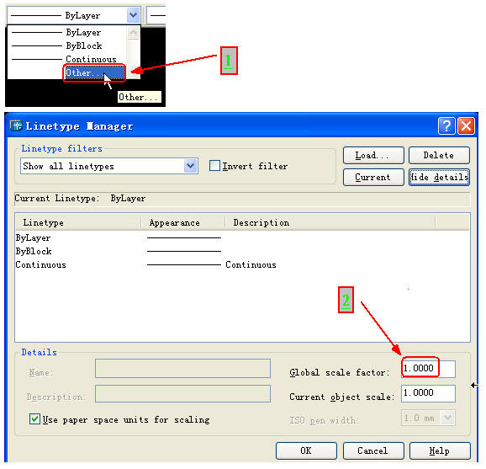The image size is (486, 469).
Task: Click the Linetype Manager help question-mark button
Action: tap(446, 126)
